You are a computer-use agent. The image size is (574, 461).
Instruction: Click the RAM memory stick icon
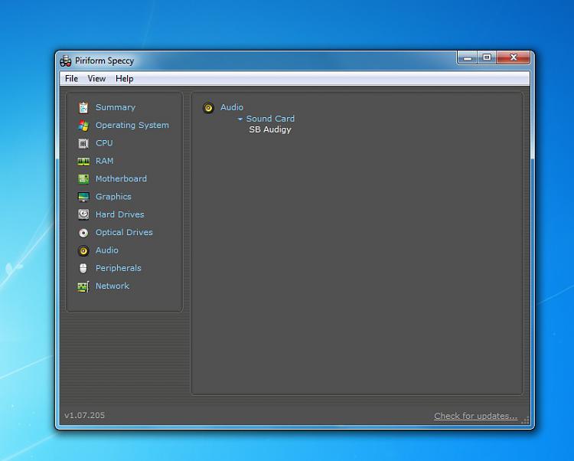[83, 162]
